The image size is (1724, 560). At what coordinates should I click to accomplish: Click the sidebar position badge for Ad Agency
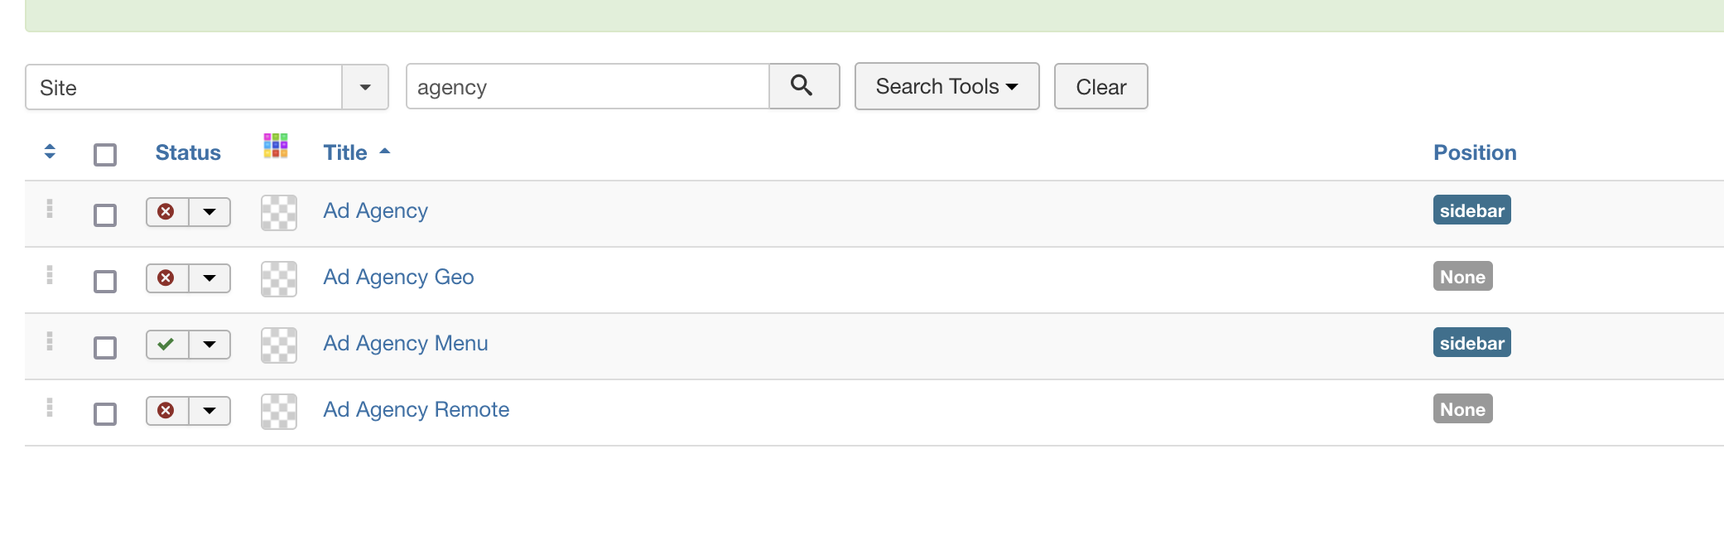coord(1471,210)
